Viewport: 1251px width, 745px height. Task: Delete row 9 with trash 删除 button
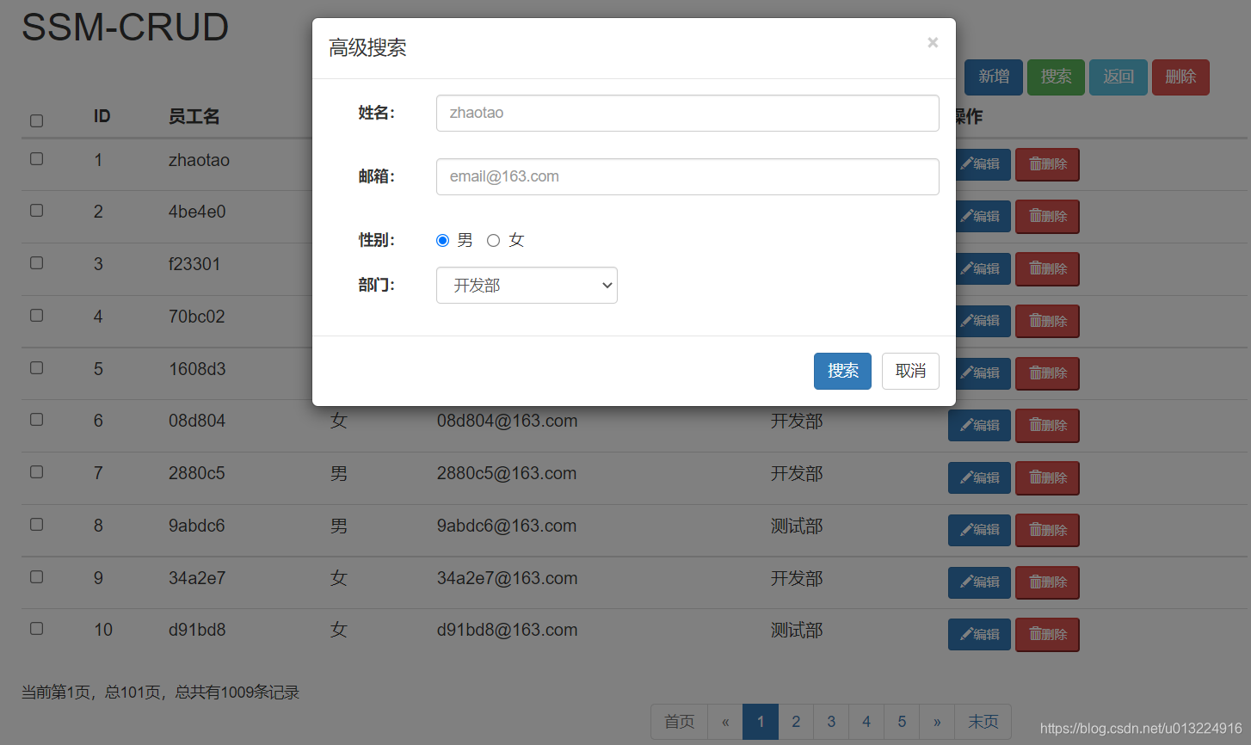click(1047, 582)
